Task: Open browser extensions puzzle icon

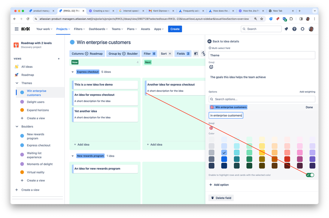Action: point(291,19)
